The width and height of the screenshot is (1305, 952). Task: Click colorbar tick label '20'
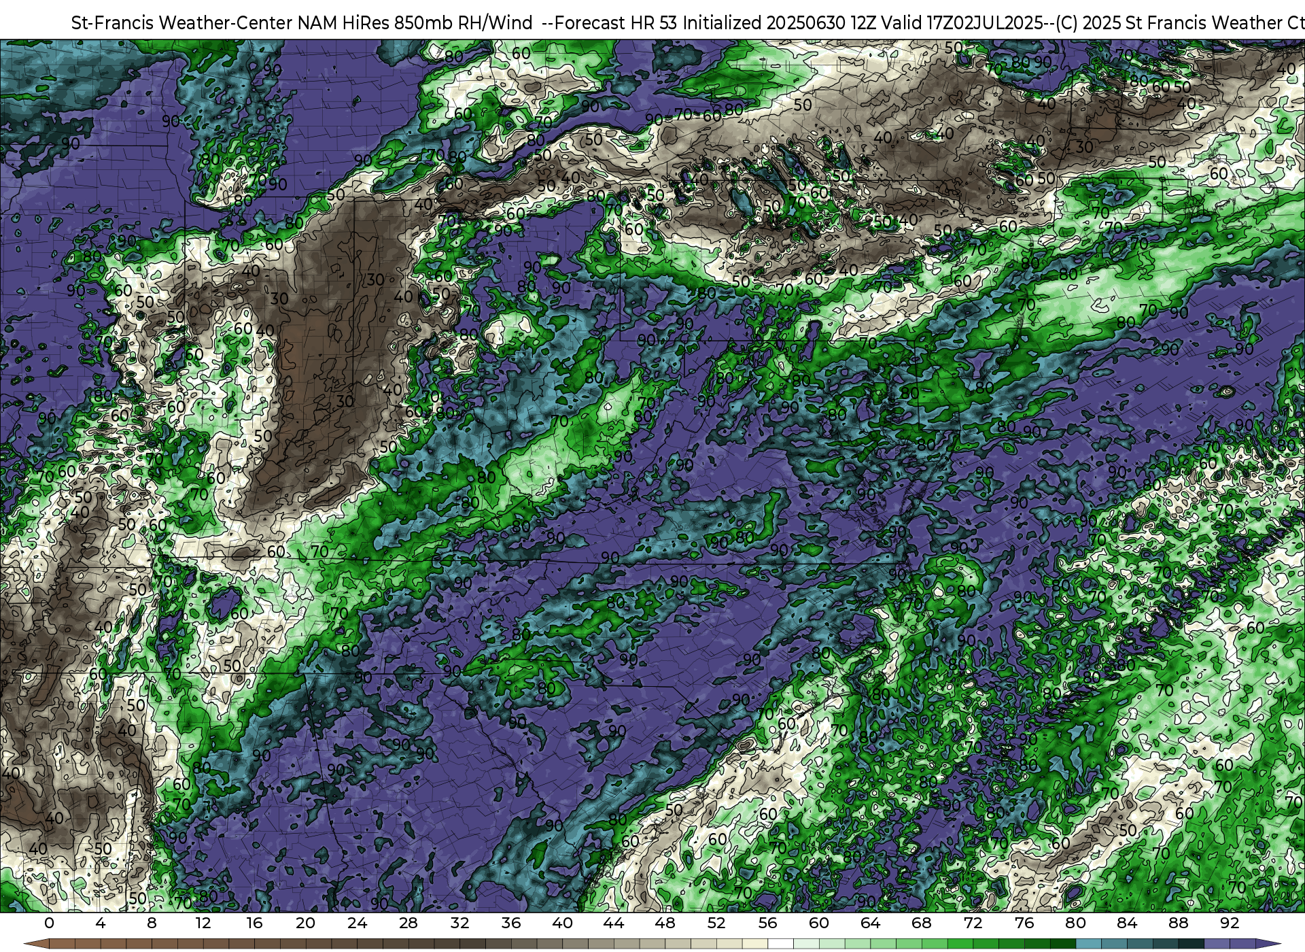click(306, 923)
